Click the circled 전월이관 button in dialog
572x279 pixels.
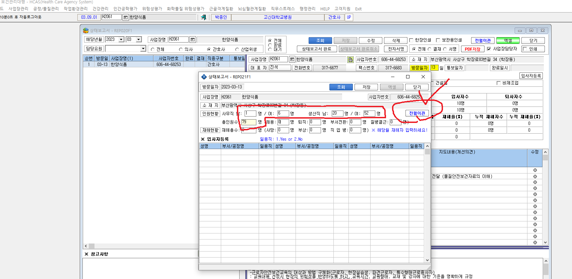(x=417, y=113)
